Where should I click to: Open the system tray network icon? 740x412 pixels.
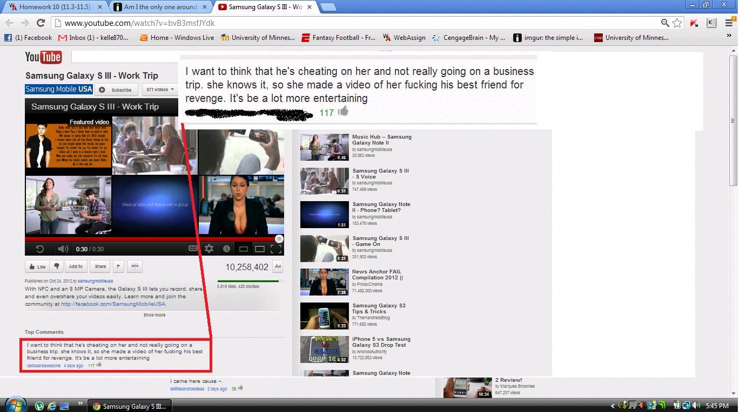tap(686, 406)
